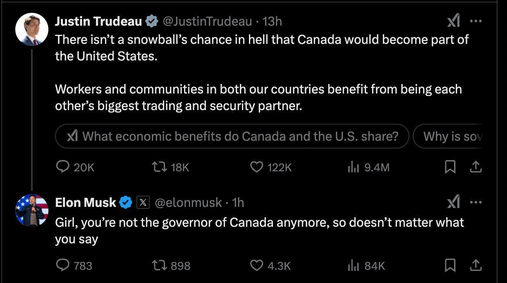This screenshot has height=283, width=507.
Task: Like Justin Trudeau's post
Action: pyautogui.click(x=257, y=167)
